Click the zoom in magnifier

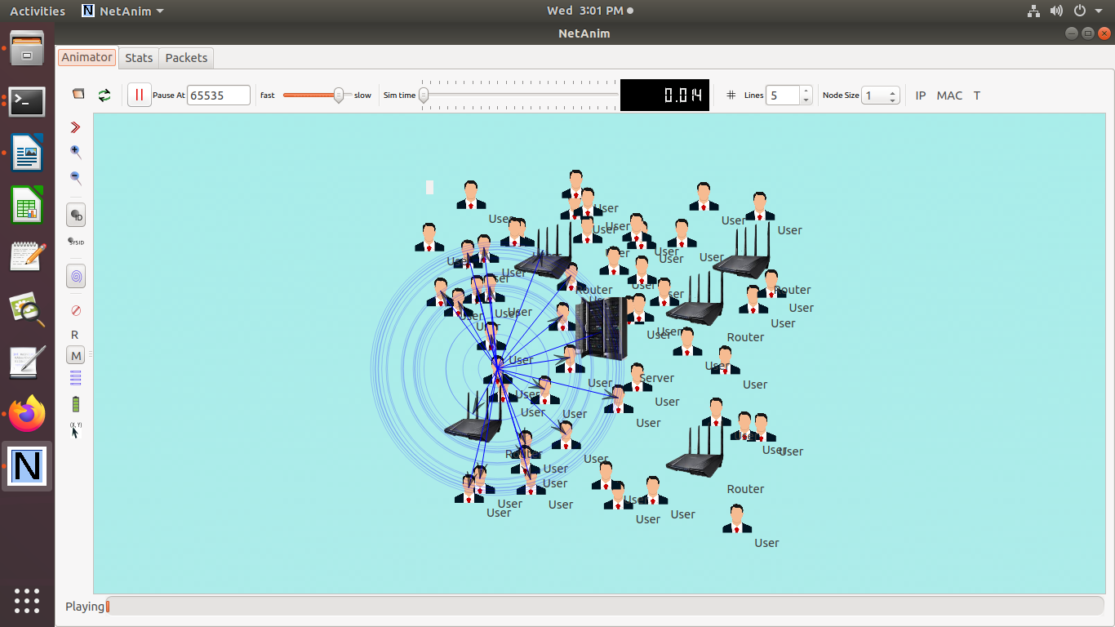pos(76,152)
